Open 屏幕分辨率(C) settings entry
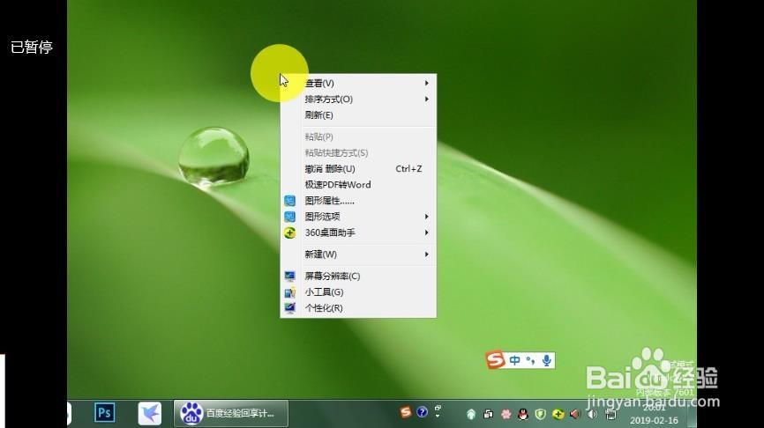This screenshot has height=428, width=764. 358,277
